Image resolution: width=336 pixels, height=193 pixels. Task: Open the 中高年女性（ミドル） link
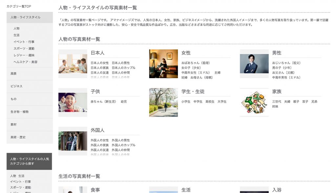[196, 73]
